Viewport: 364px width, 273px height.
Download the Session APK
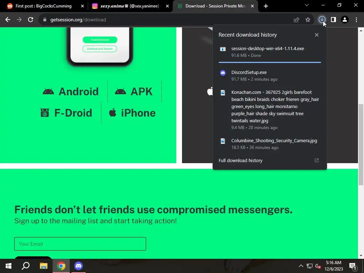tap(134, 91)
